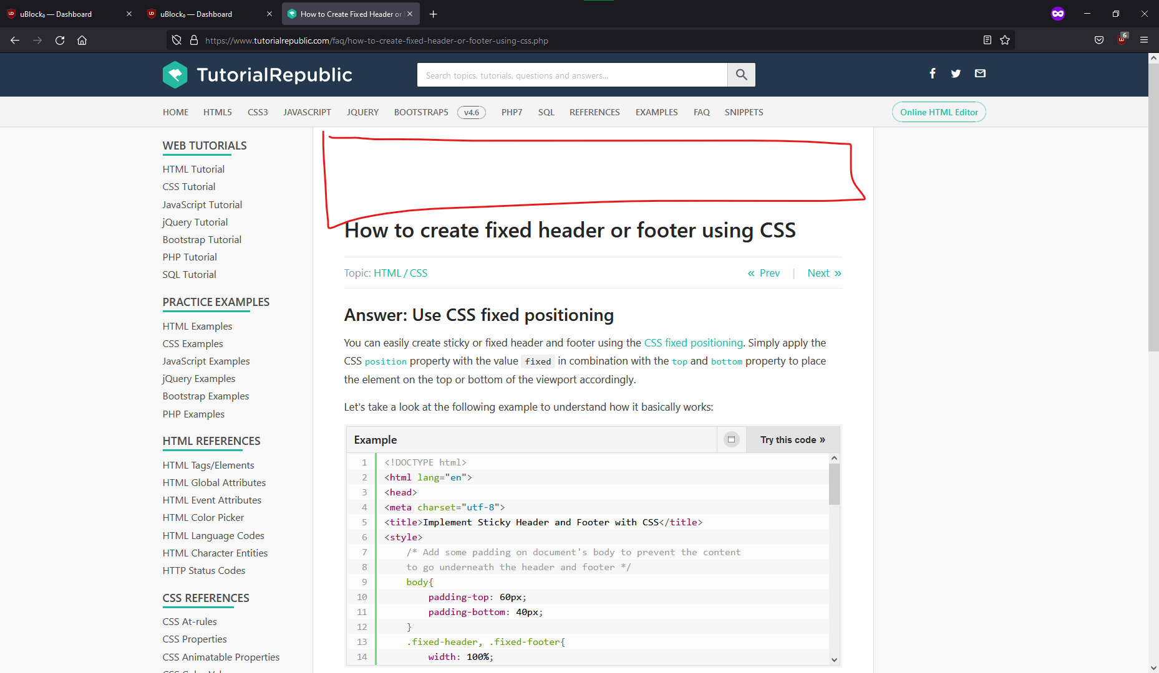Click the site padlock icon
Image resolution: width=1159 pixels, height=673 pixels.
point(193,41)
